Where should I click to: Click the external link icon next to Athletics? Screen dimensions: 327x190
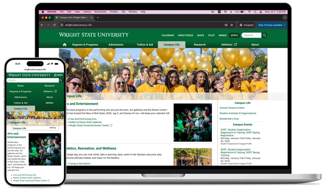[236, 44]
